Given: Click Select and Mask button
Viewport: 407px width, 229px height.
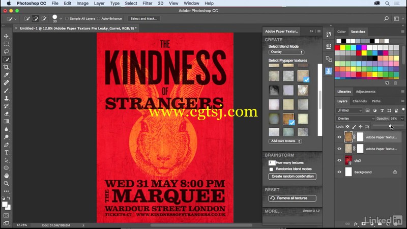Looking at the screenshot, I should pos(144,19).
